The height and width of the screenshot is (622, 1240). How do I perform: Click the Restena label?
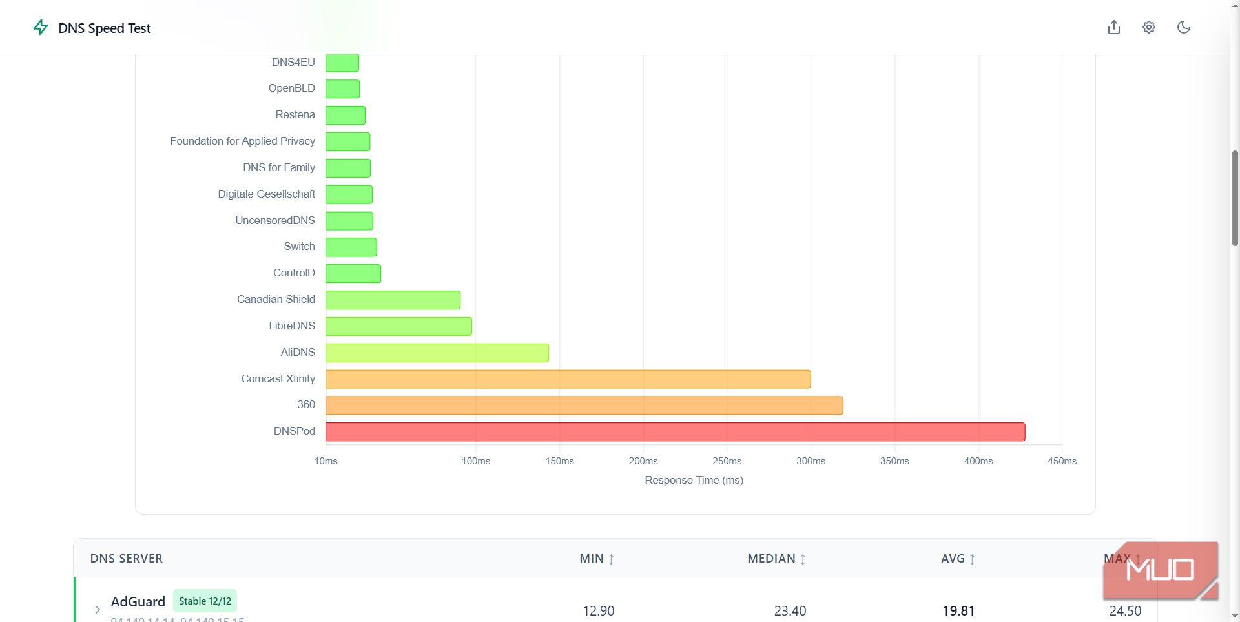tap(295, 114)
